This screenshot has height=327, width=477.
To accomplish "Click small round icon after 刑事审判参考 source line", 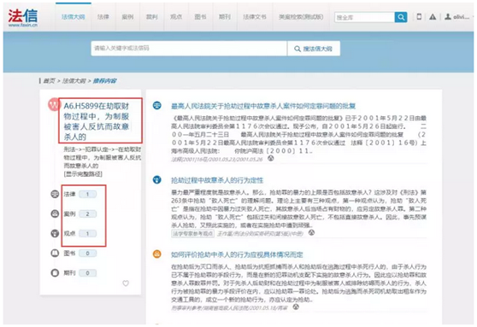I will (x=296, y=307).
